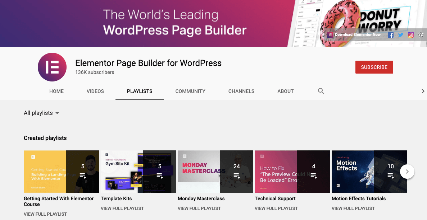427x220 pixels.
Task: Open the Motion Effects Tutorials playlist title
Action: 359,198
